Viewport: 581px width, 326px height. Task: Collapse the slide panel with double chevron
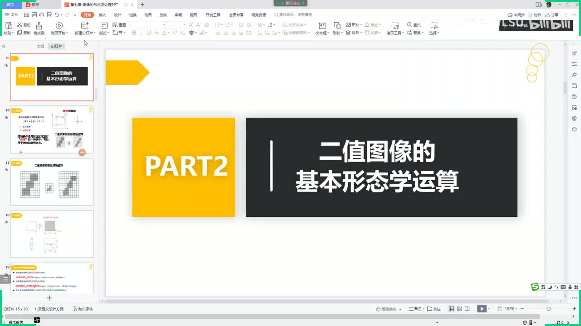[x=4, y=46]
